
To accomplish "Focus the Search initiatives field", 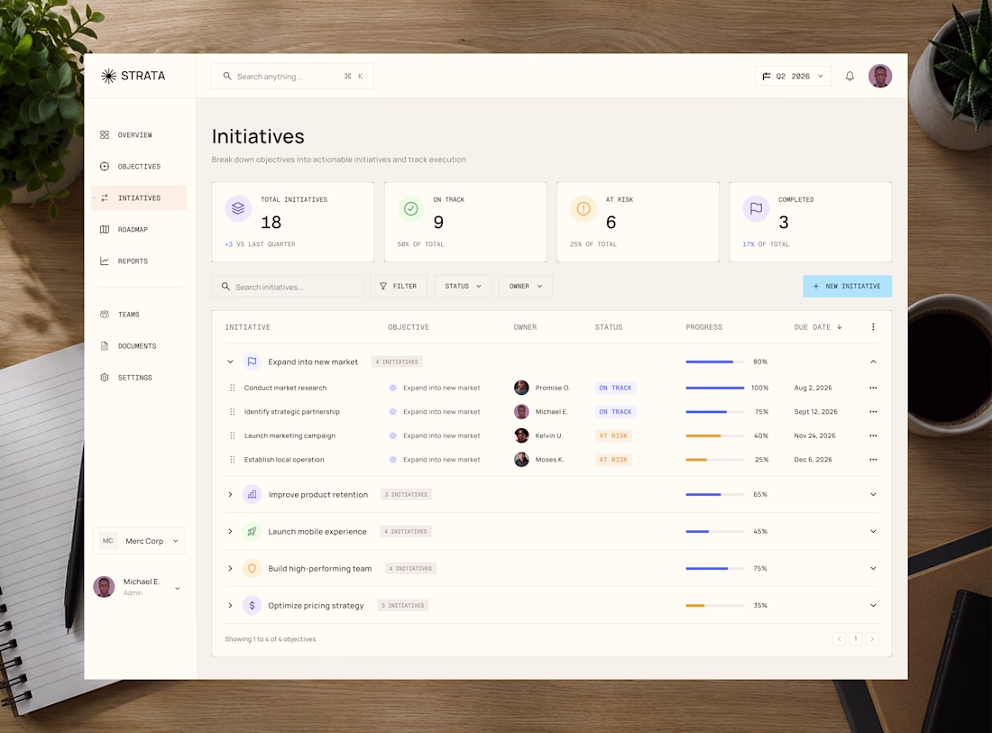I will (x=288, y=287).
